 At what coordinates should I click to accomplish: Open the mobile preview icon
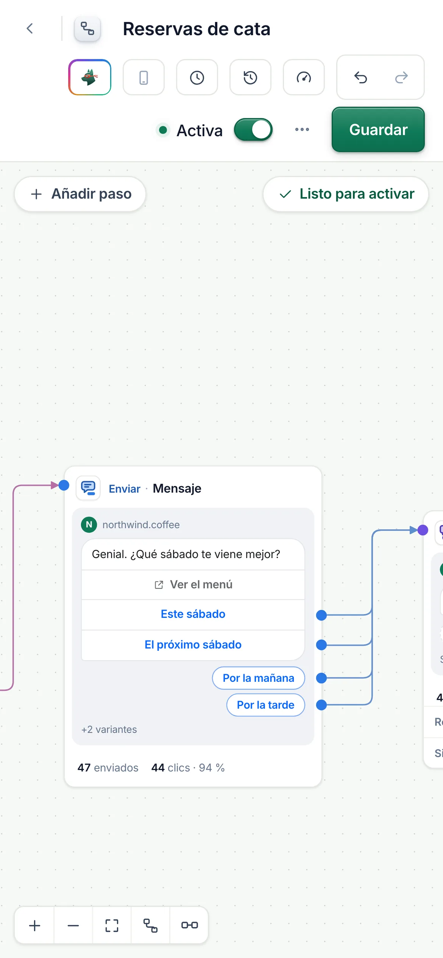144,78
